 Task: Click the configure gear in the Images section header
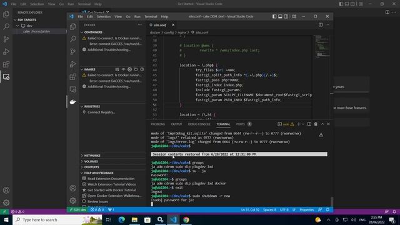point(129,69)
